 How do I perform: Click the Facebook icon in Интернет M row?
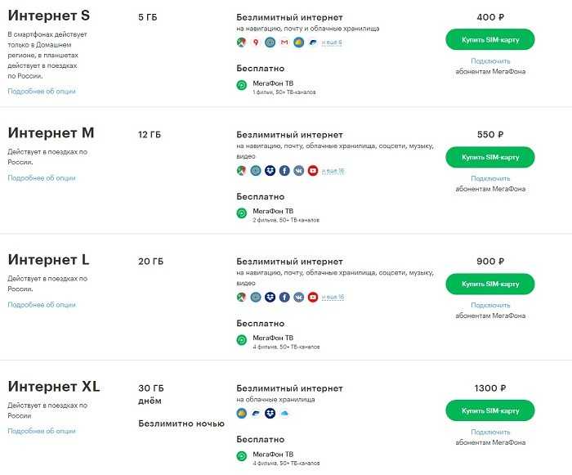(x=284, y=171)
